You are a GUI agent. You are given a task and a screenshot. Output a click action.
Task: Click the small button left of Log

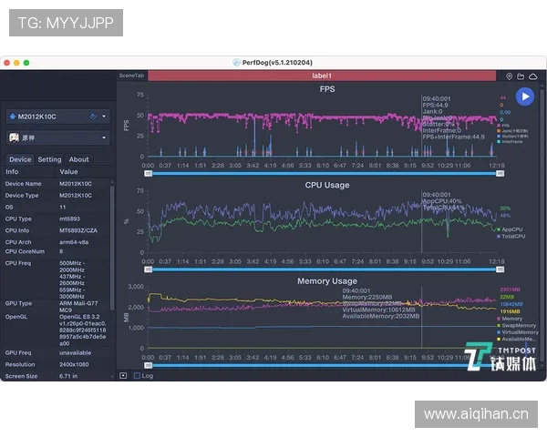(124, 375)
